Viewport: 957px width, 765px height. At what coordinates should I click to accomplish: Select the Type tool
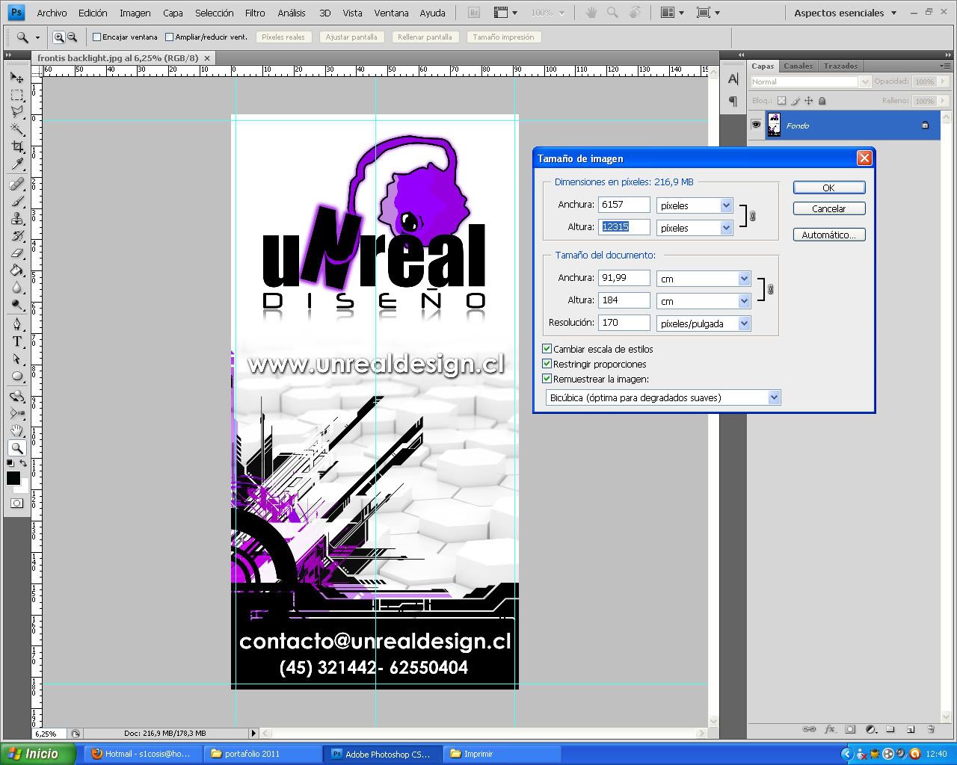pyautogui.click(x=16, y=341)
